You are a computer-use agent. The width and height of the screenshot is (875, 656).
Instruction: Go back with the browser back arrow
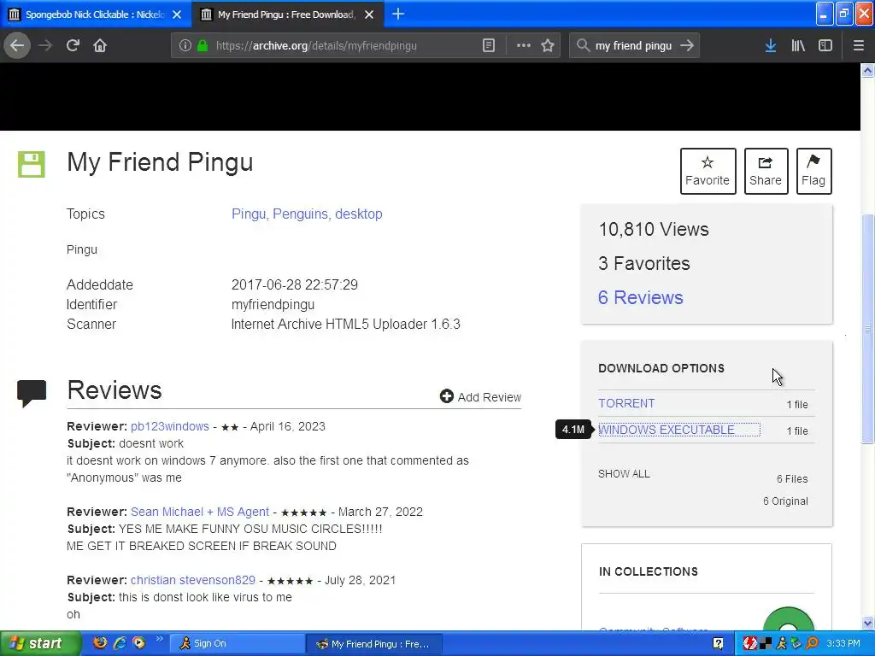(x=17, y=45)
